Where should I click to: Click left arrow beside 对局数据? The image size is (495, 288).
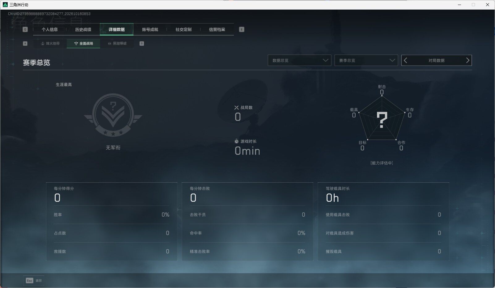click(406, 60)
